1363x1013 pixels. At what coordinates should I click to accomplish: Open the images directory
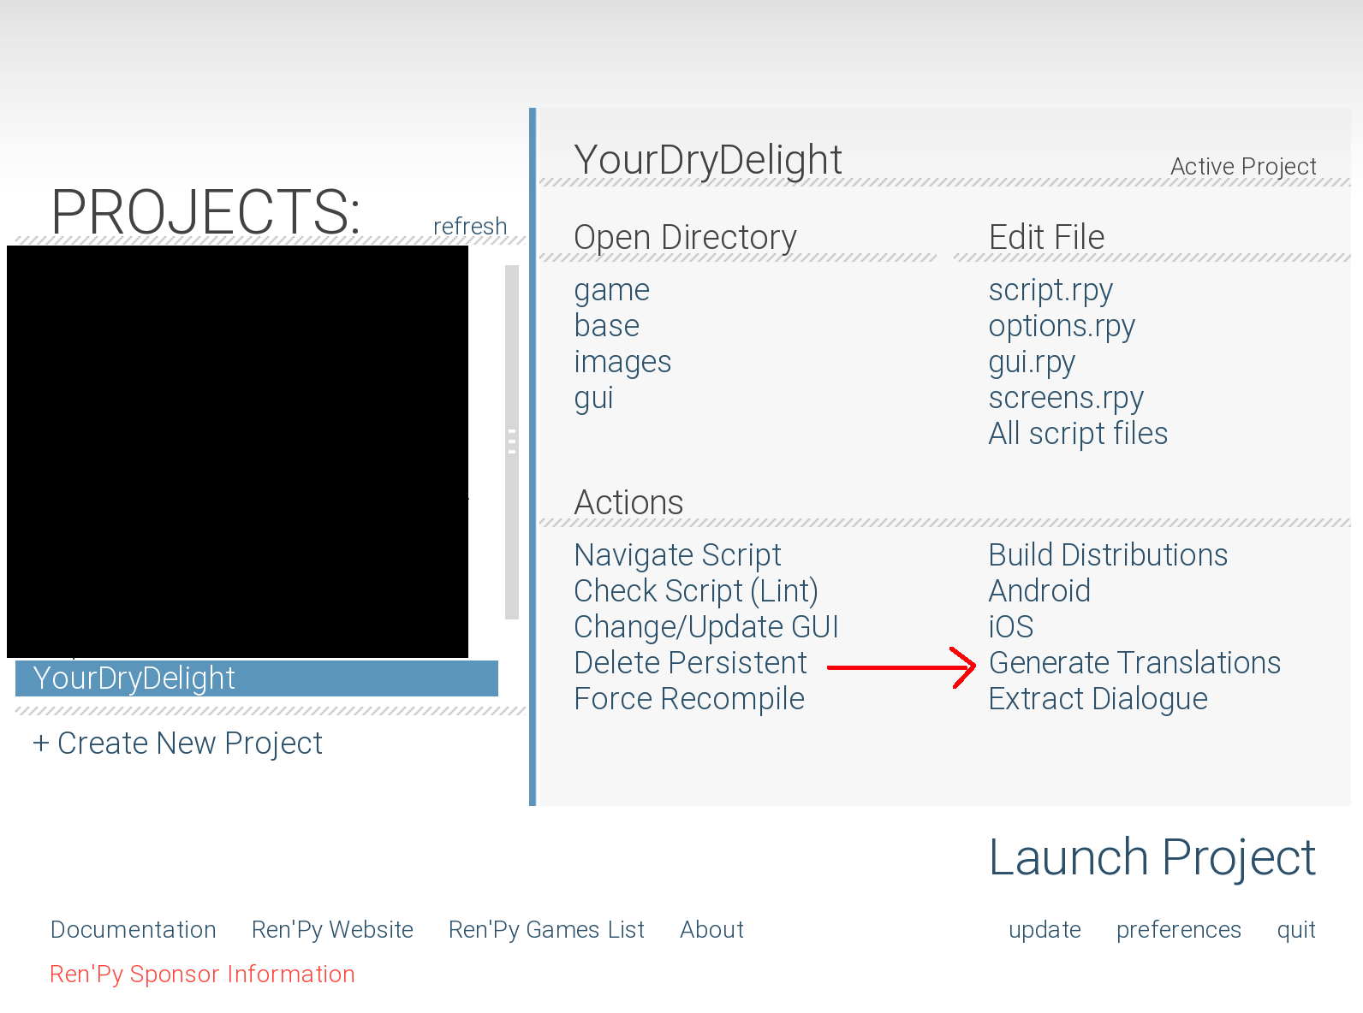tap(622, 362)
